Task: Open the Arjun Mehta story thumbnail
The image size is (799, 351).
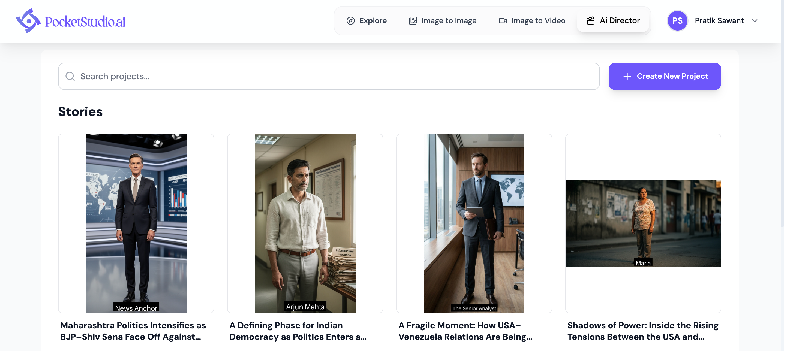Action: [x=305, y=223]
